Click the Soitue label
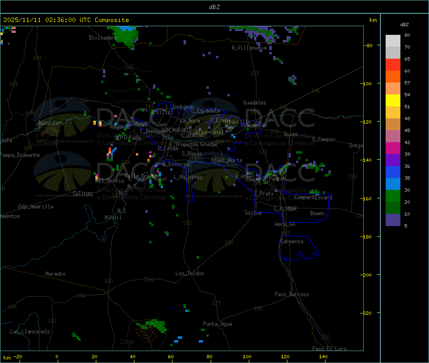The height and width of the screenshot is (363, 429). coord(253,213)
